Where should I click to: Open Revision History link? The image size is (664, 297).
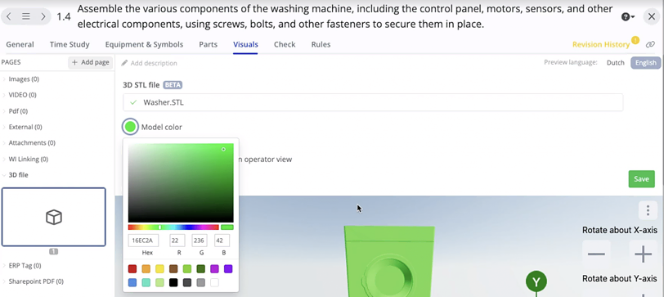click(x=601, y=44)
